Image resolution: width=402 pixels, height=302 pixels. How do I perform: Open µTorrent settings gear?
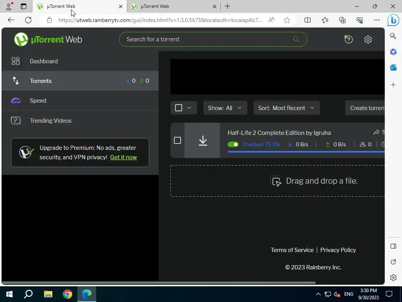pos(368,39)
